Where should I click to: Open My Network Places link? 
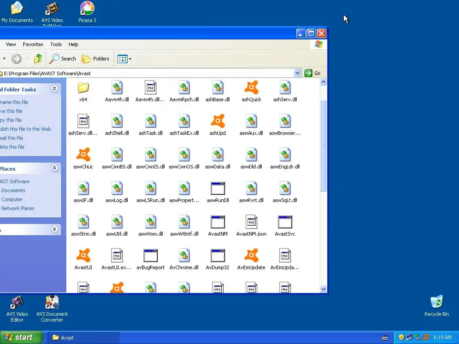coord(17,208)
